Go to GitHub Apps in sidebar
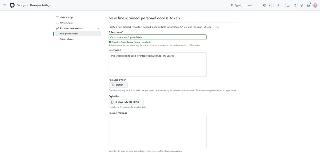Image resolution: width=320 pixels, height=153 pixels. (x=67, y=18)
